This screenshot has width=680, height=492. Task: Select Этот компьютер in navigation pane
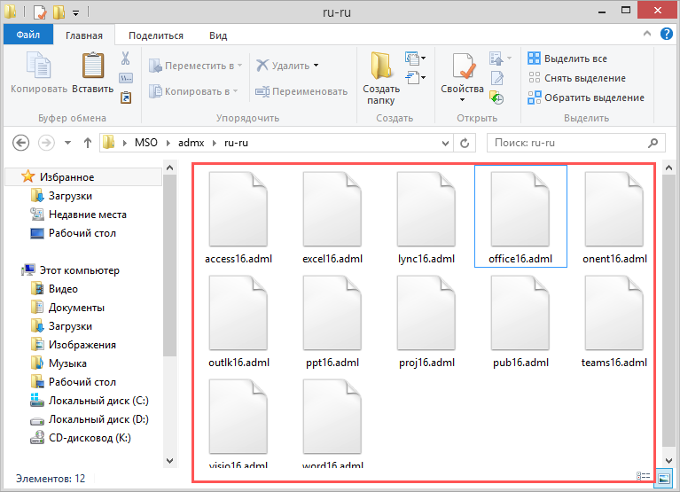[71, 270]
